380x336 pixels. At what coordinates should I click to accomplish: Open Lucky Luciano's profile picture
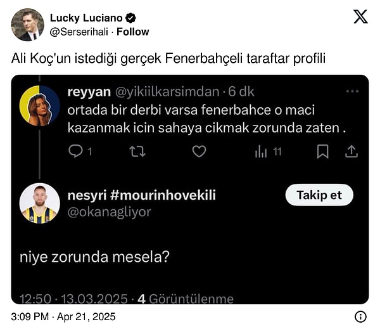point(27,25)
